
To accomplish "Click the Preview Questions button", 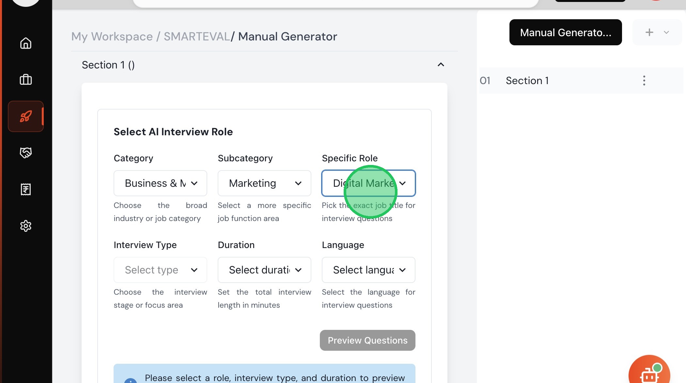I will point(367,340).
